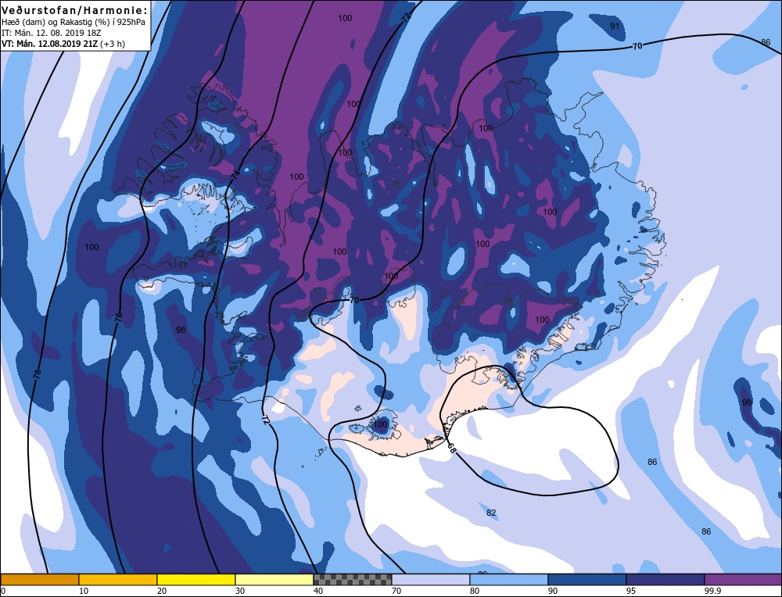
Task: Click the '(+3 h)' forecast offset text
Action: (113, 44)
